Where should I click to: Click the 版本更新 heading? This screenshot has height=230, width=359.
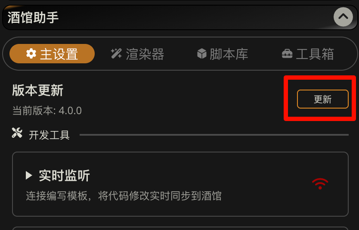[38, 90]
